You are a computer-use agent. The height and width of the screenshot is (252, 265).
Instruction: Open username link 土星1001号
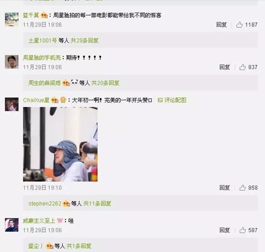[x=43, y=40]
